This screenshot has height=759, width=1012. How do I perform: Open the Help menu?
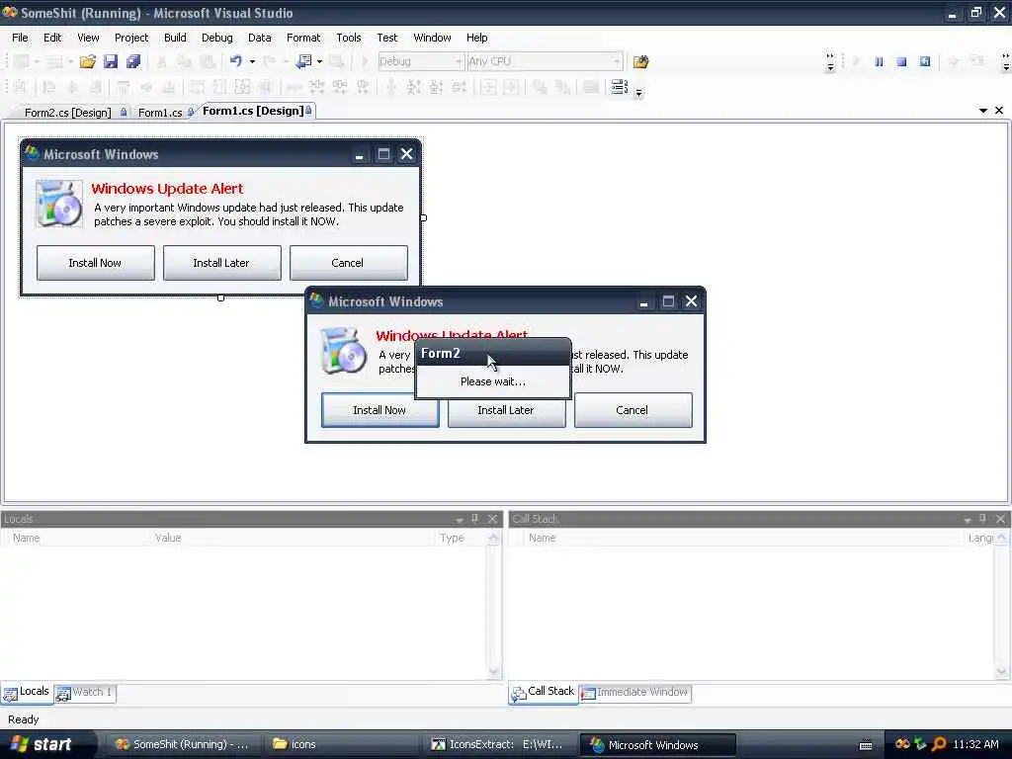(477, 38)
